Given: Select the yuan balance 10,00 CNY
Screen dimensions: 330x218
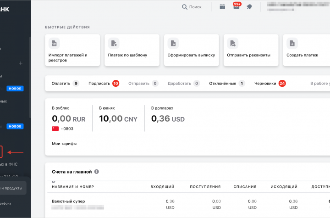Looking at the screenshot, I should (119, 119).
